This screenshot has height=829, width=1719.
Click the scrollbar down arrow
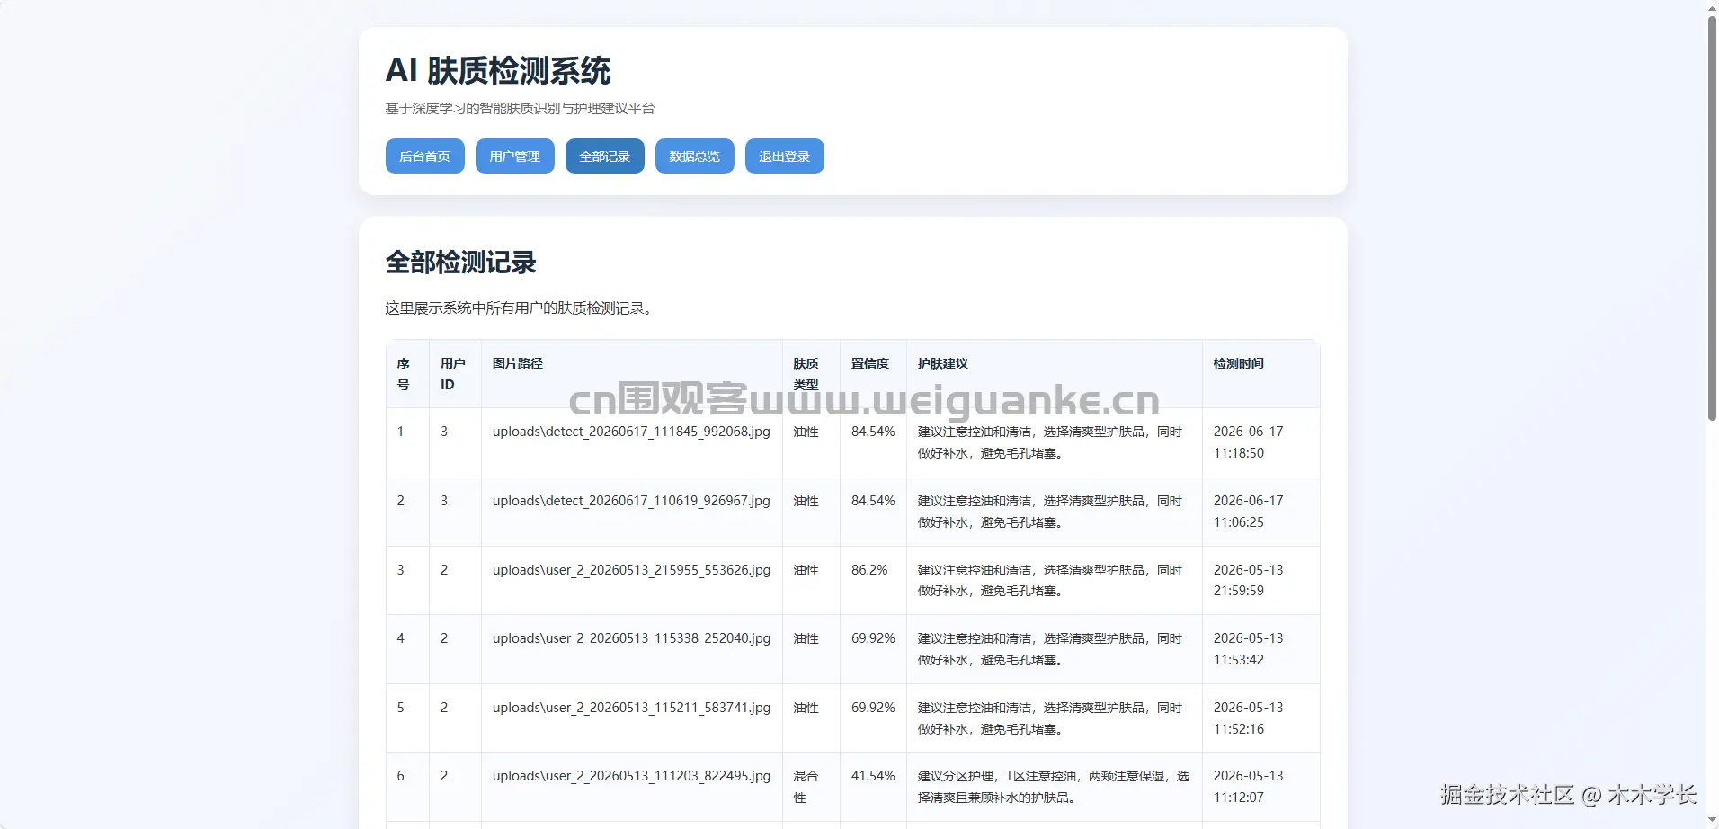[x=1712, y=821]
